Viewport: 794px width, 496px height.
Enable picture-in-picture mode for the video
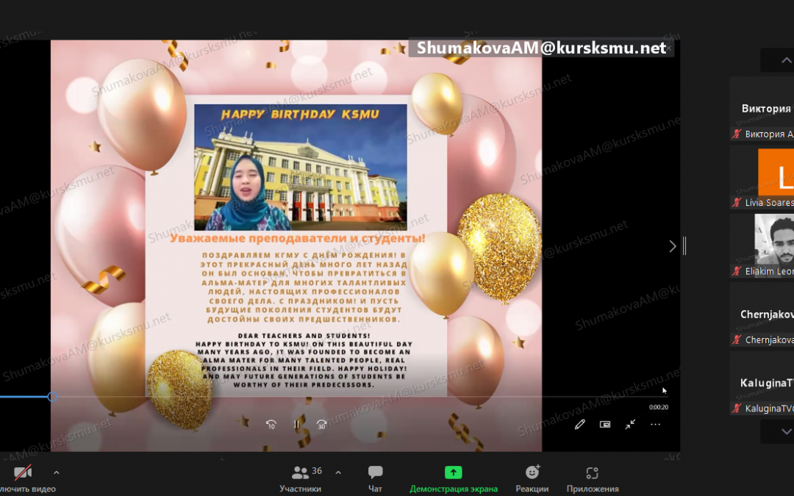605,424
